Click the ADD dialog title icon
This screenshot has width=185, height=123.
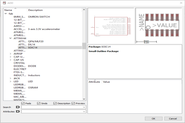(x=4, y=3)
